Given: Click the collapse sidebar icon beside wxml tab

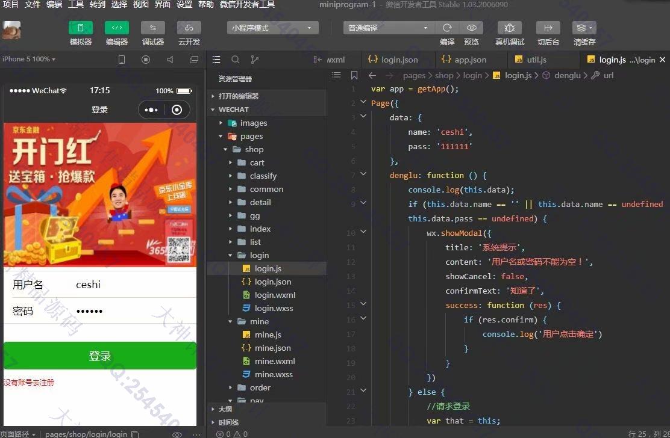Looking at the screenshot, I should point(317,60).
